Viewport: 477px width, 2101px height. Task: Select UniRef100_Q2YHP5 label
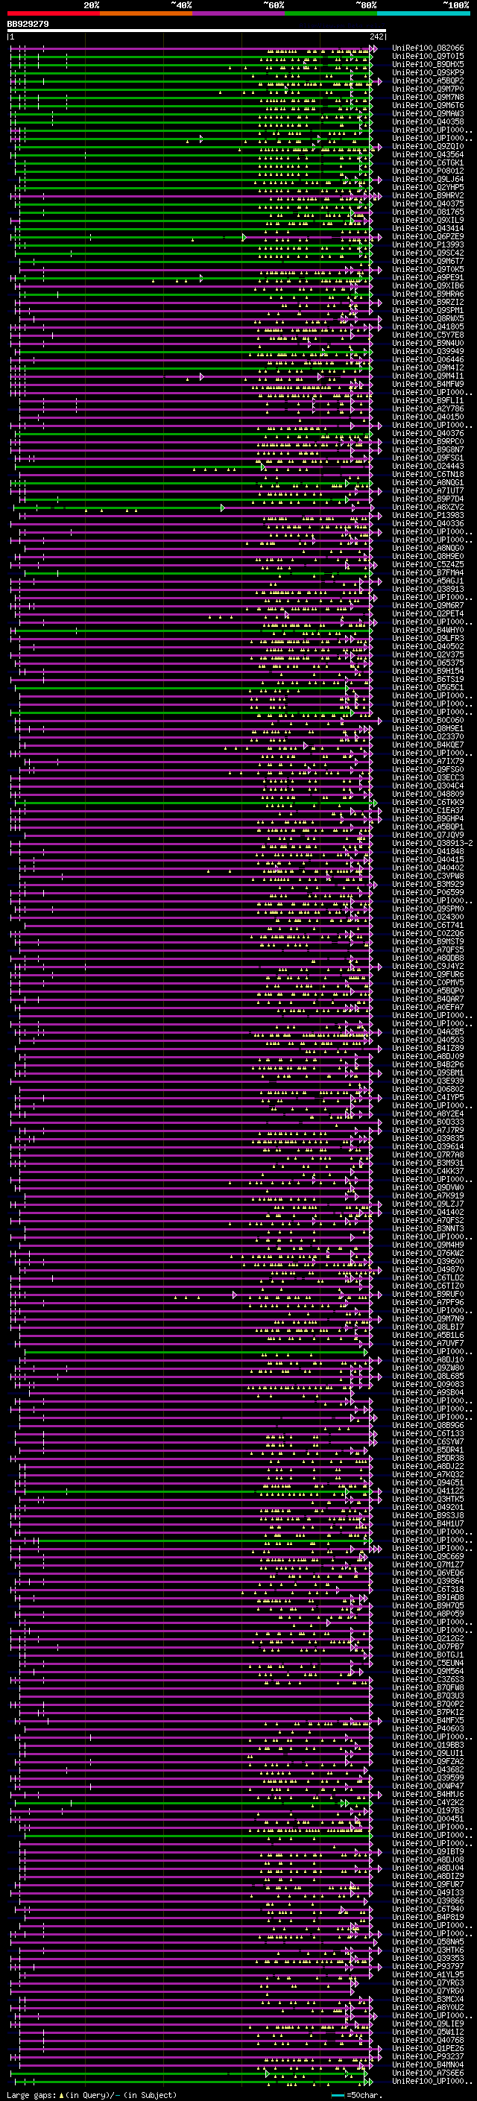(x=428, y=188)
